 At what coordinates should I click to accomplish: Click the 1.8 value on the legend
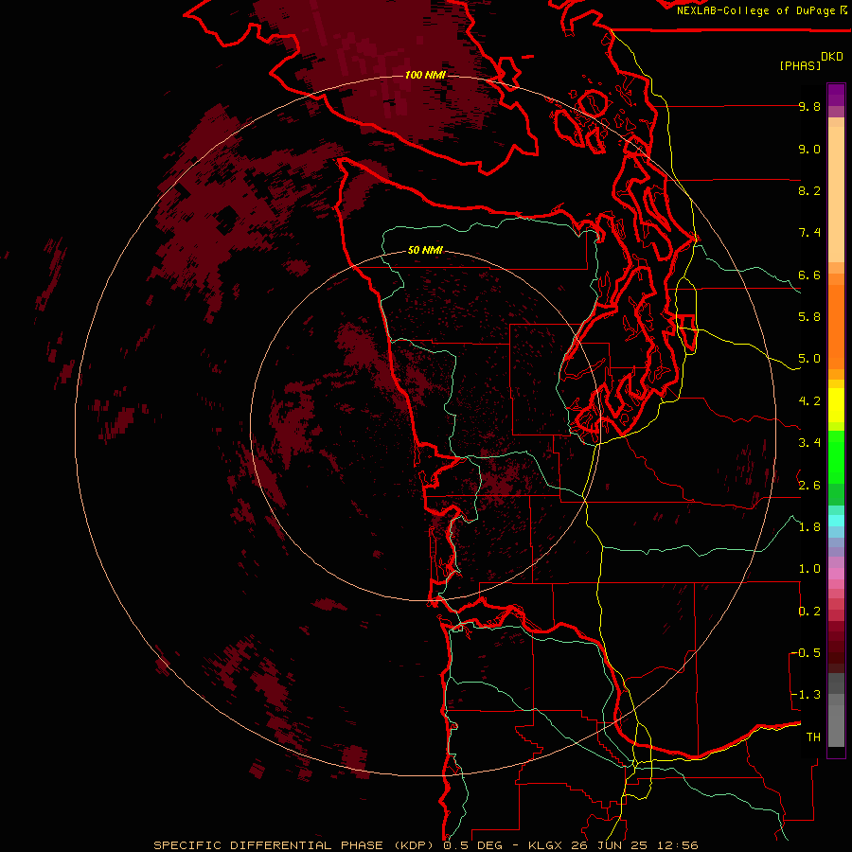pos(809,527)
